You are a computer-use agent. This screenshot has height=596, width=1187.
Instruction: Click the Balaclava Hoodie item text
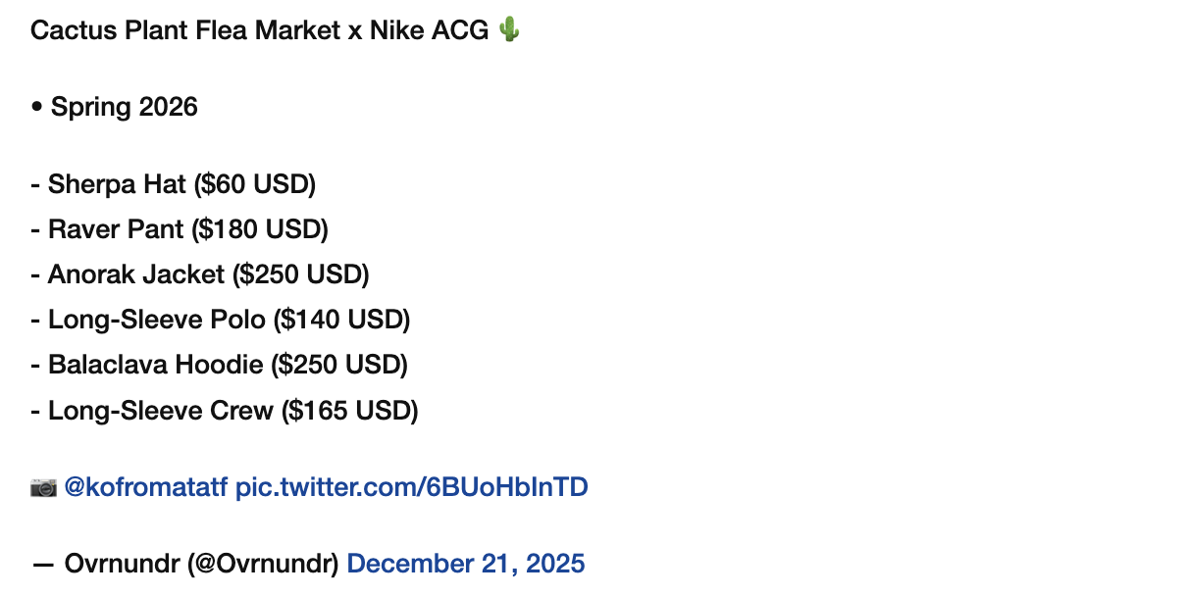pyautogui.click(x=155, y=365)
